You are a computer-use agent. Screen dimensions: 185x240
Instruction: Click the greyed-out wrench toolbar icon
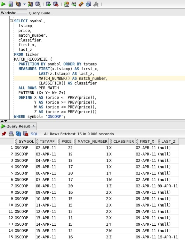pyautogui.click(x=96, y=4)
